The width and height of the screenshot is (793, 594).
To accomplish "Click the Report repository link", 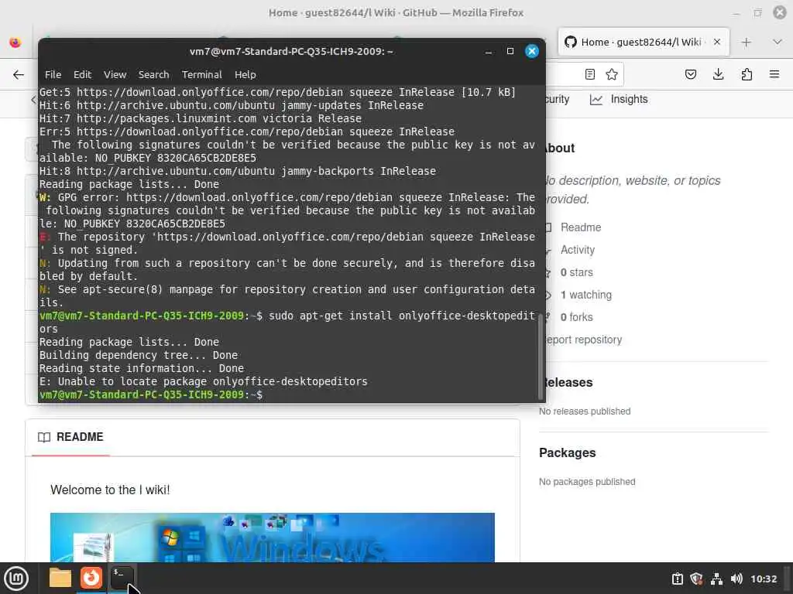I will click(x=582, y=340).
